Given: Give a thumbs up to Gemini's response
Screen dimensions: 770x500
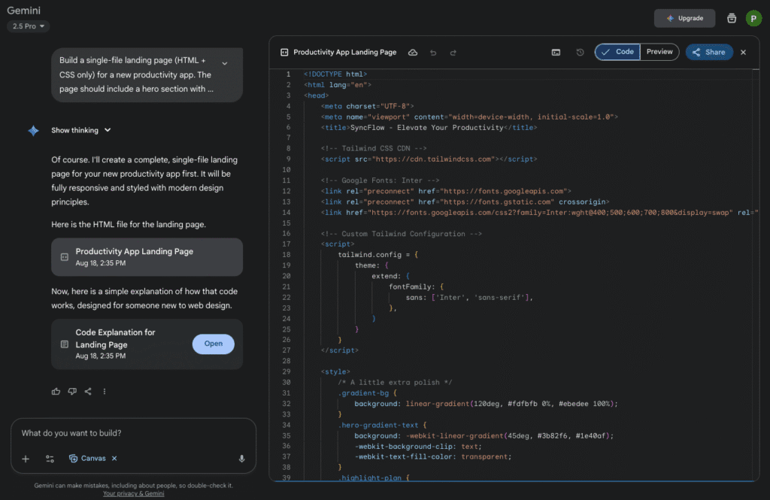Looking at the screenshot, I should pyautogui.click(x=56, y=391).
